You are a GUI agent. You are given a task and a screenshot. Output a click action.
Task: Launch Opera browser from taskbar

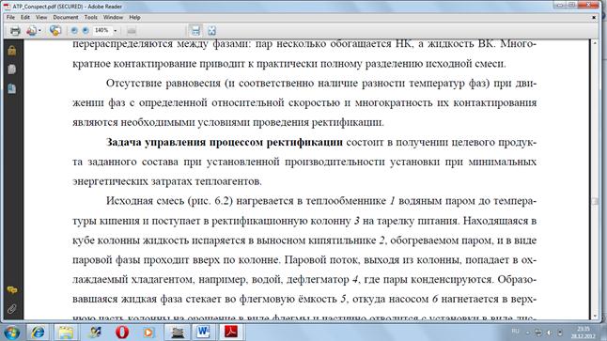pyautogui.click(x=122, y=333)
